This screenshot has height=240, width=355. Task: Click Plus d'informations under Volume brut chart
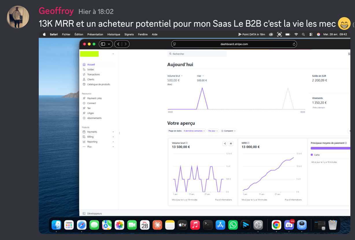coord(223,200)
